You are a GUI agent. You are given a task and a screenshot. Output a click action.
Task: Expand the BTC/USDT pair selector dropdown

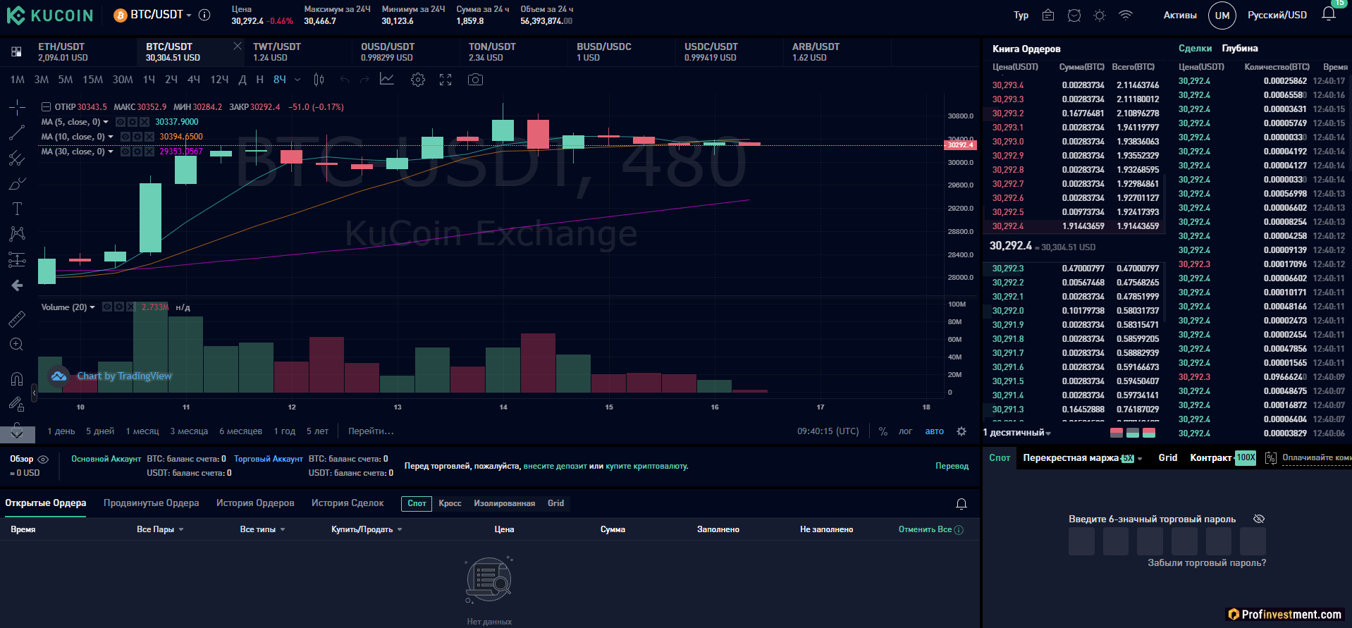pyautogui.click(x=189, y=16)
